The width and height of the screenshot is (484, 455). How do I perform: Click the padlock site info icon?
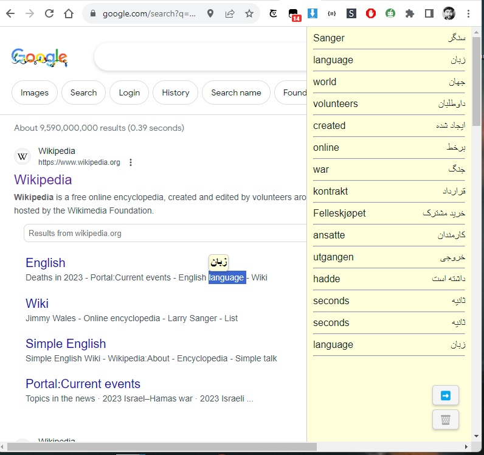93,13
